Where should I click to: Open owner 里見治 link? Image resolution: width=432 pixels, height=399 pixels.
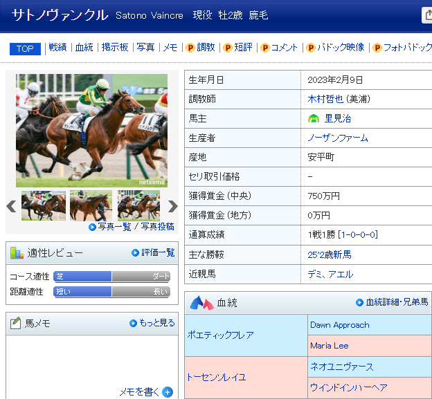click(338, 119)
